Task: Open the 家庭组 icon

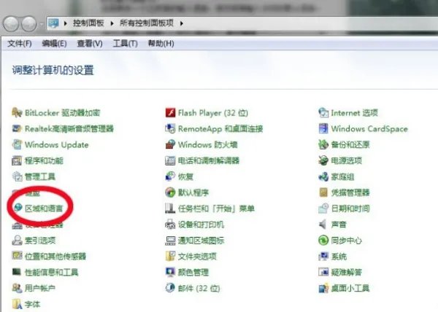Action: point(323,176)
